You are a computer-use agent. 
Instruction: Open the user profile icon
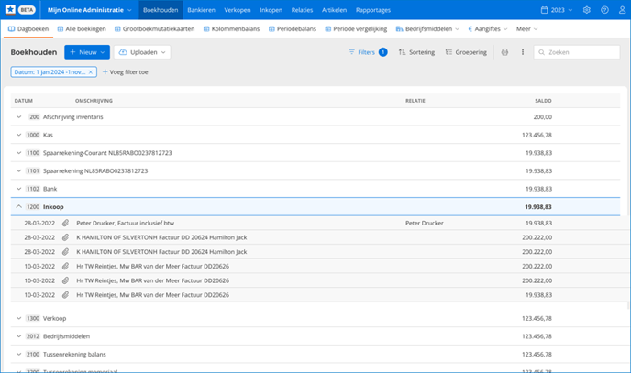point(621,10)
